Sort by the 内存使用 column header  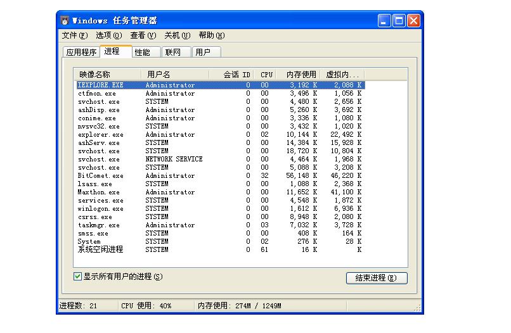298,75
